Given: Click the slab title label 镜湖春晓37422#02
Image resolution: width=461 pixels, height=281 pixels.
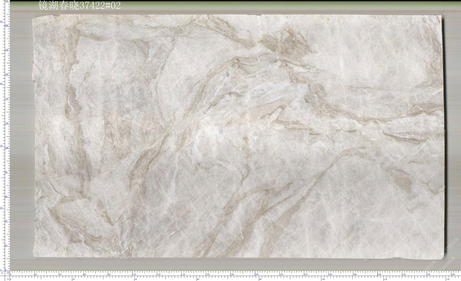Looking at the screenshot, I should [79, 5].
